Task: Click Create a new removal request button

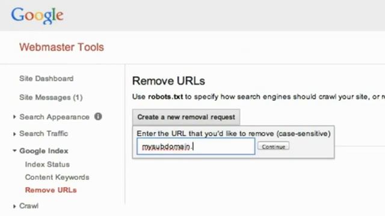Action: (186, 117)
